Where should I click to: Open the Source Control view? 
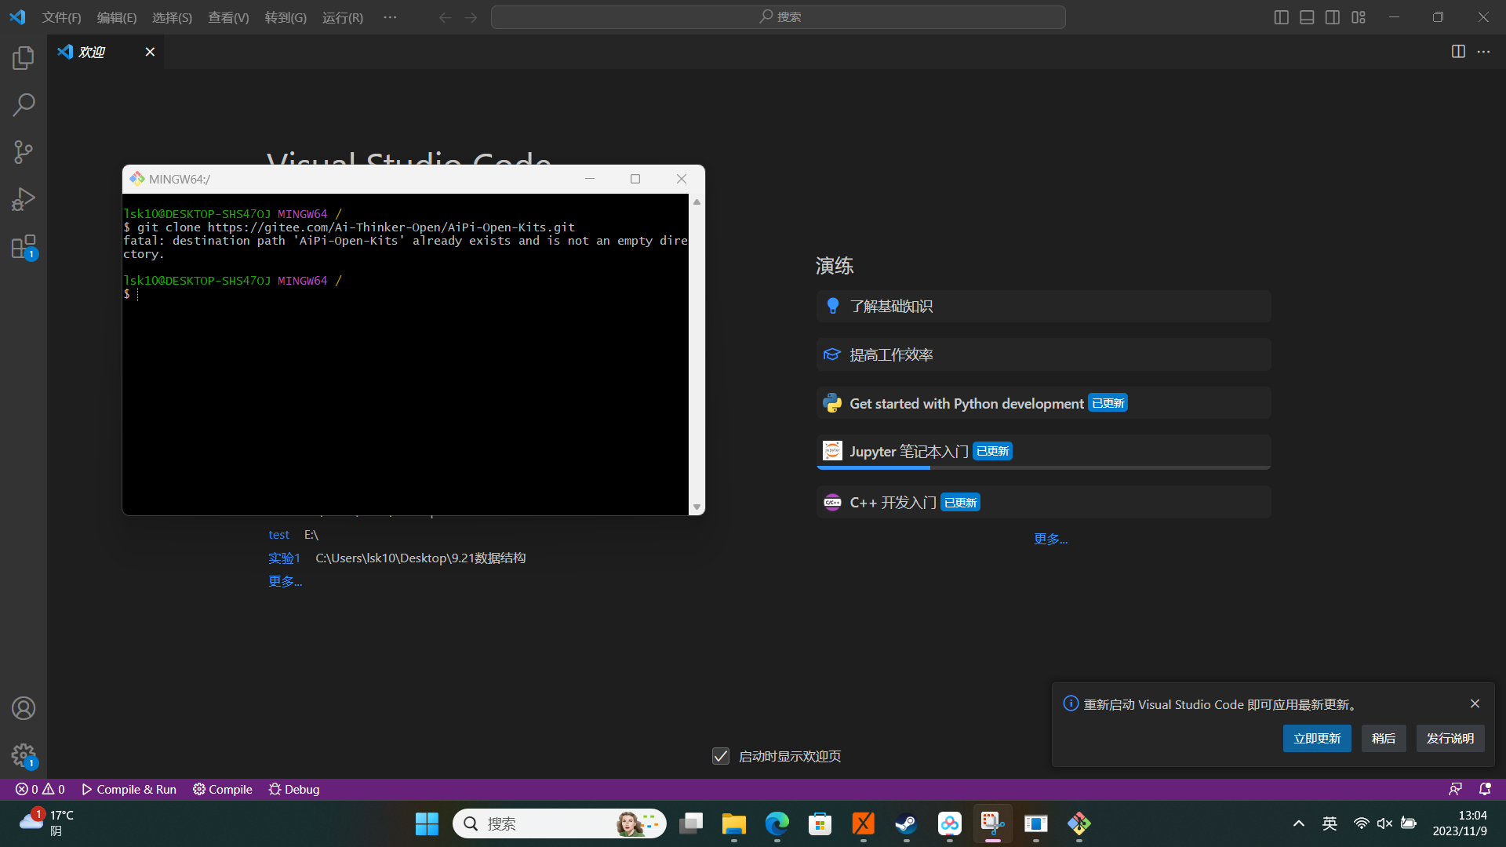click(24, 151)
